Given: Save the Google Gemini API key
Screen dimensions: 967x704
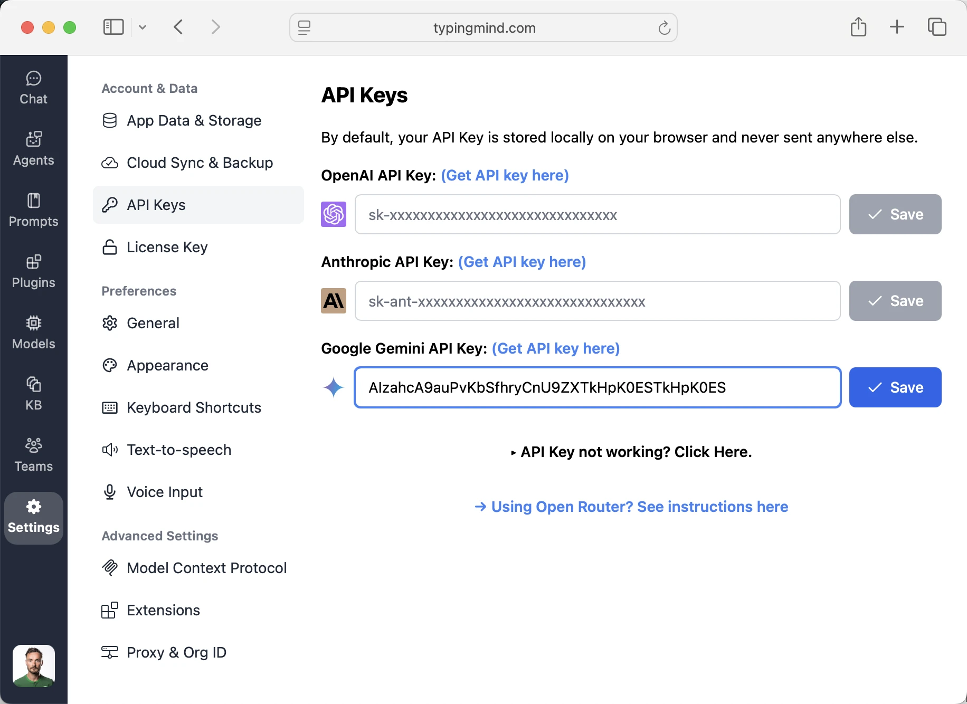Looking at the screenshot, I should pyautogui.click(x=895, y=387).
